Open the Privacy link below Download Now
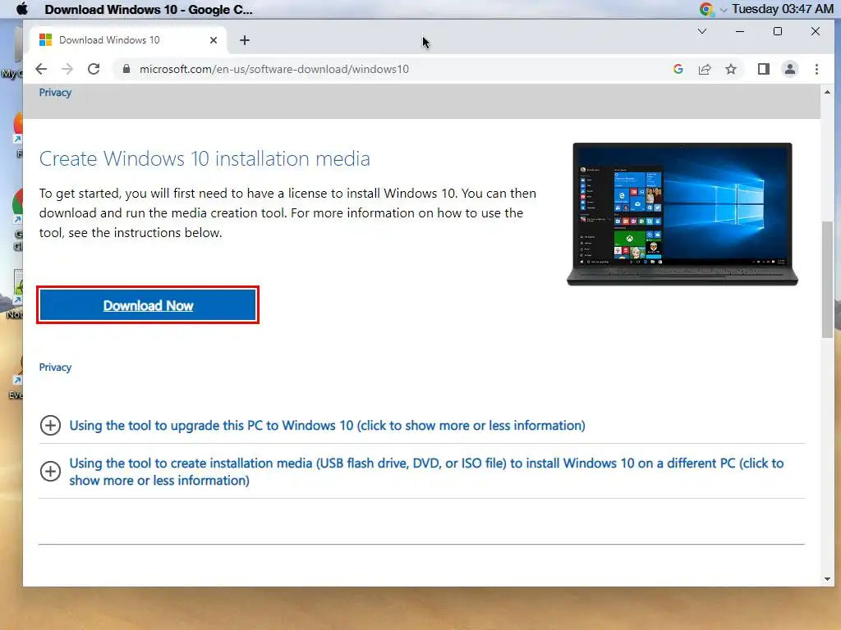The height and width of the screenshot is (630, 841). click(x=55, y=367)
